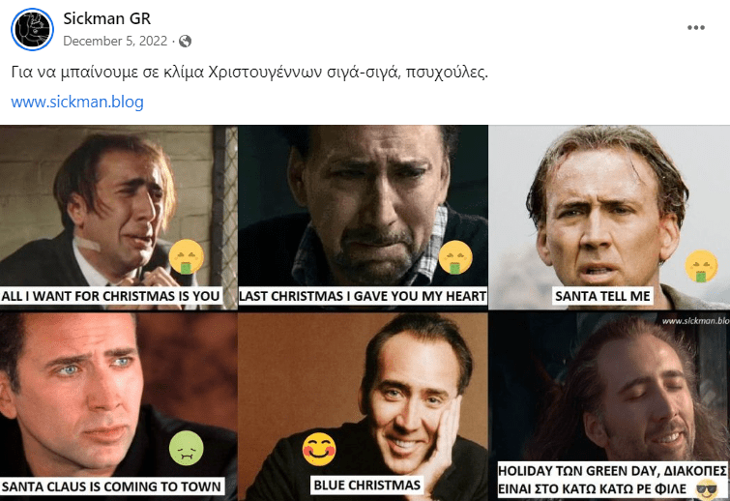Click the December 5, 2022 timestamp
The height and width of the screenshot is (501, 730).
[115, 41]
